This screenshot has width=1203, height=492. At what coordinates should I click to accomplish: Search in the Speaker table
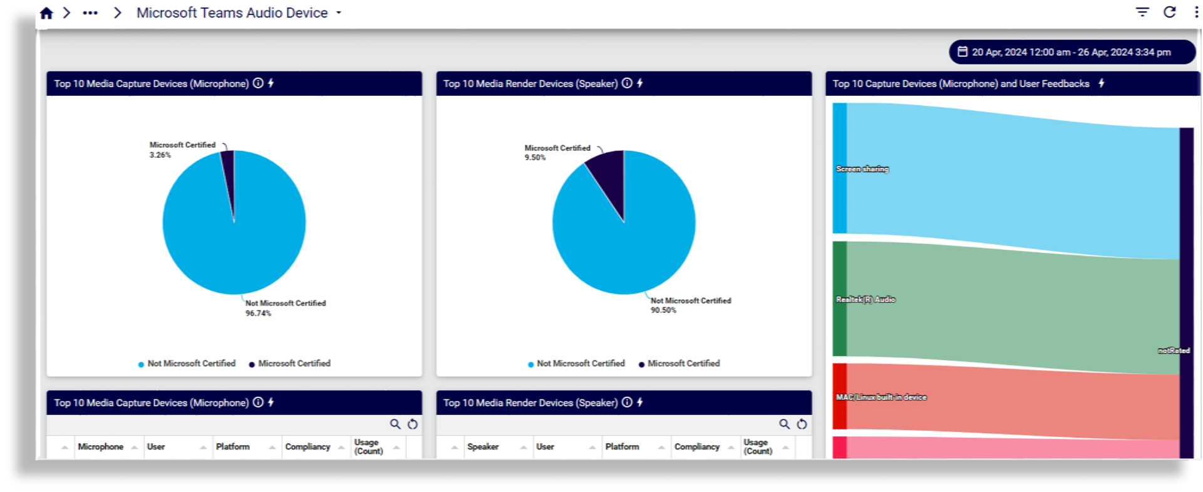point(784,424)
